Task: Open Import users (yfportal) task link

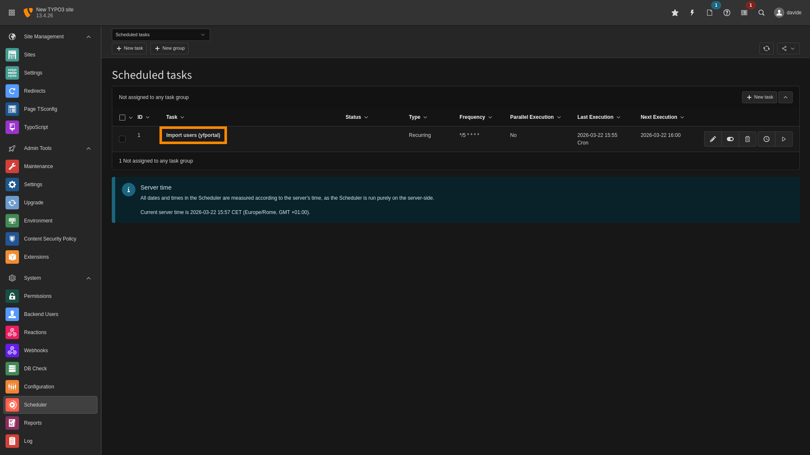Action: point(193,135)
